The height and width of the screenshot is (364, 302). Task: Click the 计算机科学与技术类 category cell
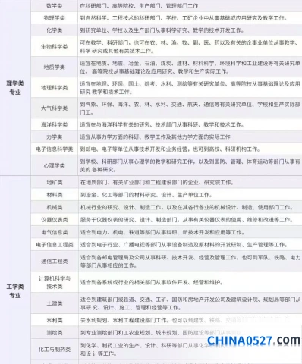click(x=55, y=282)
